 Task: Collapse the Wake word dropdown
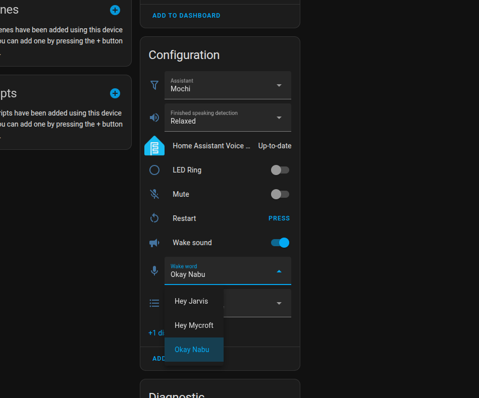point(279,271)
